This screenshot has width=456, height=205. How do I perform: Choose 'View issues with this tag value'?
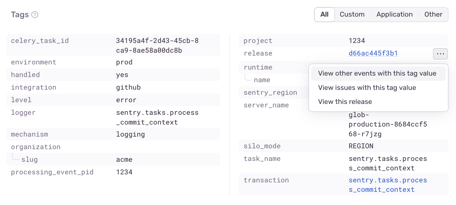[x=367, y=88]
